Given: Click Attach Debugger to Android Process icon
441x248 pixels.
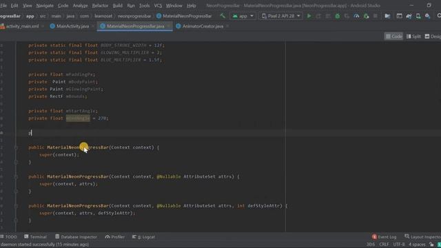Looking at the screenshot, I should pyautogui.click(x=366, y=16).
